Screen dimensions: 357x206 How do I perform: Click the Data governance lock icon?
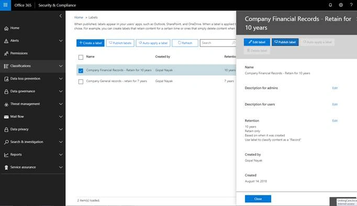(6, 91)
